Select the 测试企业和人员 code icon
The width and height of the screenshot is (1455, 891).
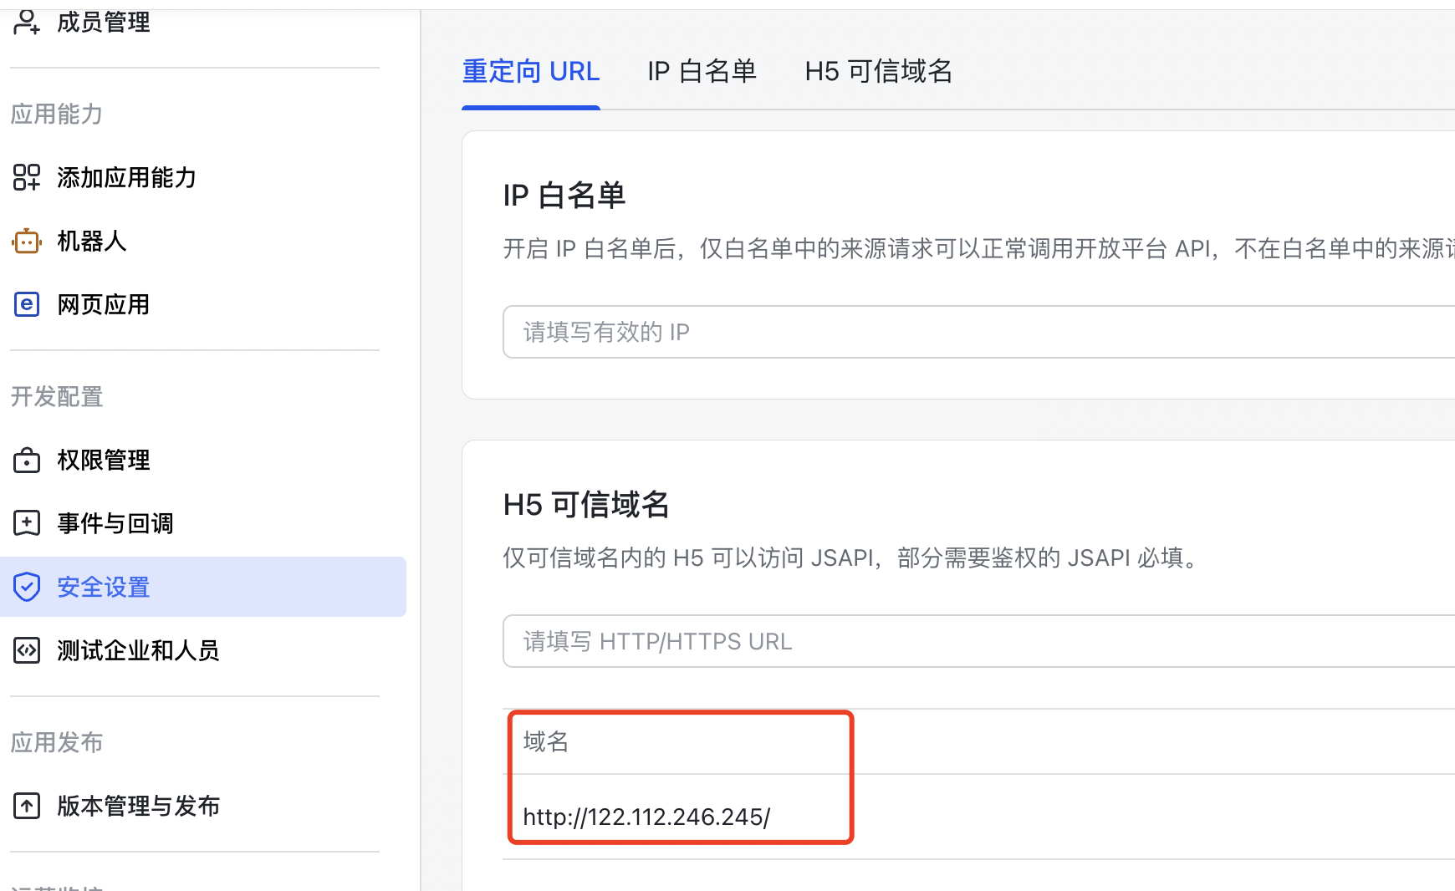coord(26,650)
